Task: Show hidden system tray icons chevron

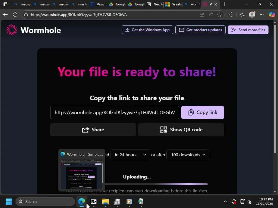Action: [225, 201]
